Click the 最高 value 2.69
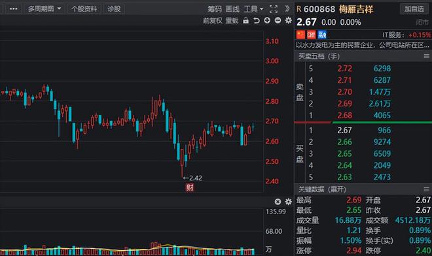Image resolution: width=432 pixels, height=256 pixels. [x=353, y=200]
